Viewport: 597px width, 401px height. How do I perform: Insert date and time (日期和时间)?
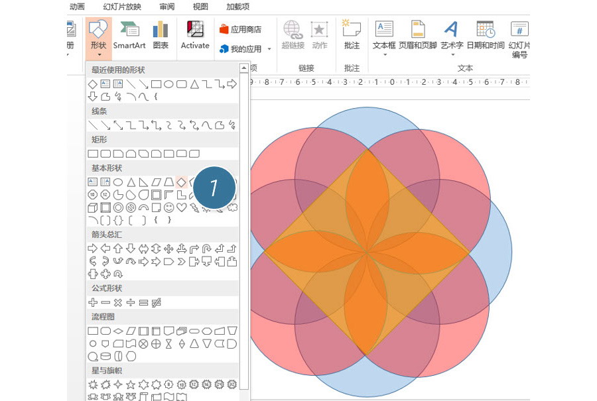(485, 34)
